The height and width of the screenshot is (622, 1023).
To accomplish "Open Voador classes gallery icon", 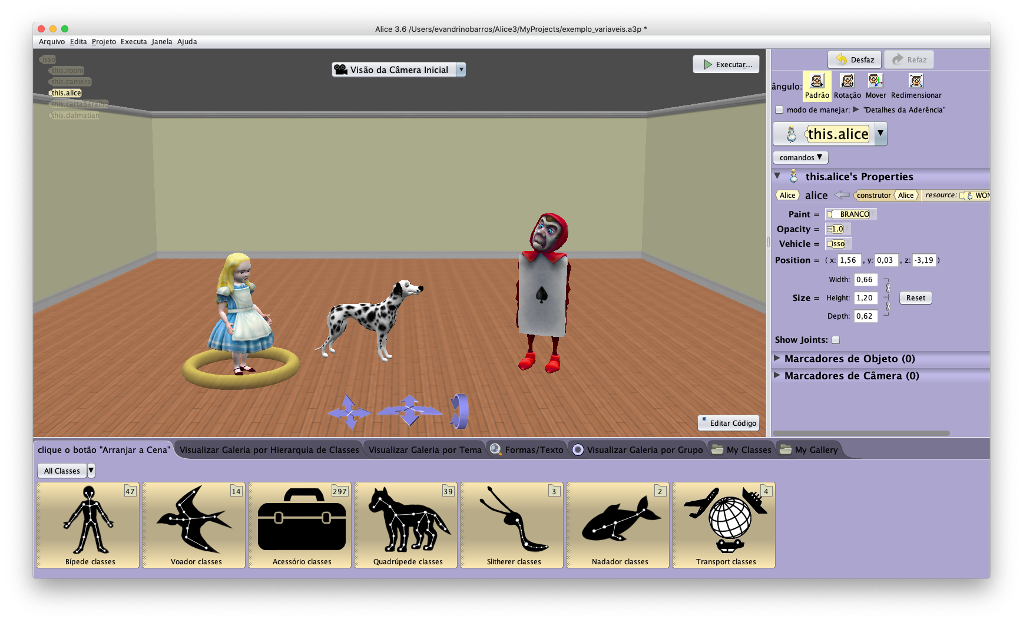I will click(x=194, y=525).
